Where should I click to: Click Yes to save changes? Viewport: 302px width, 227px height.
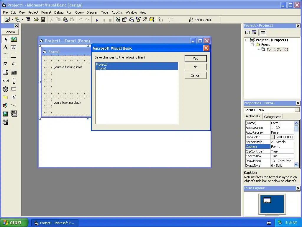coord(196,59)
